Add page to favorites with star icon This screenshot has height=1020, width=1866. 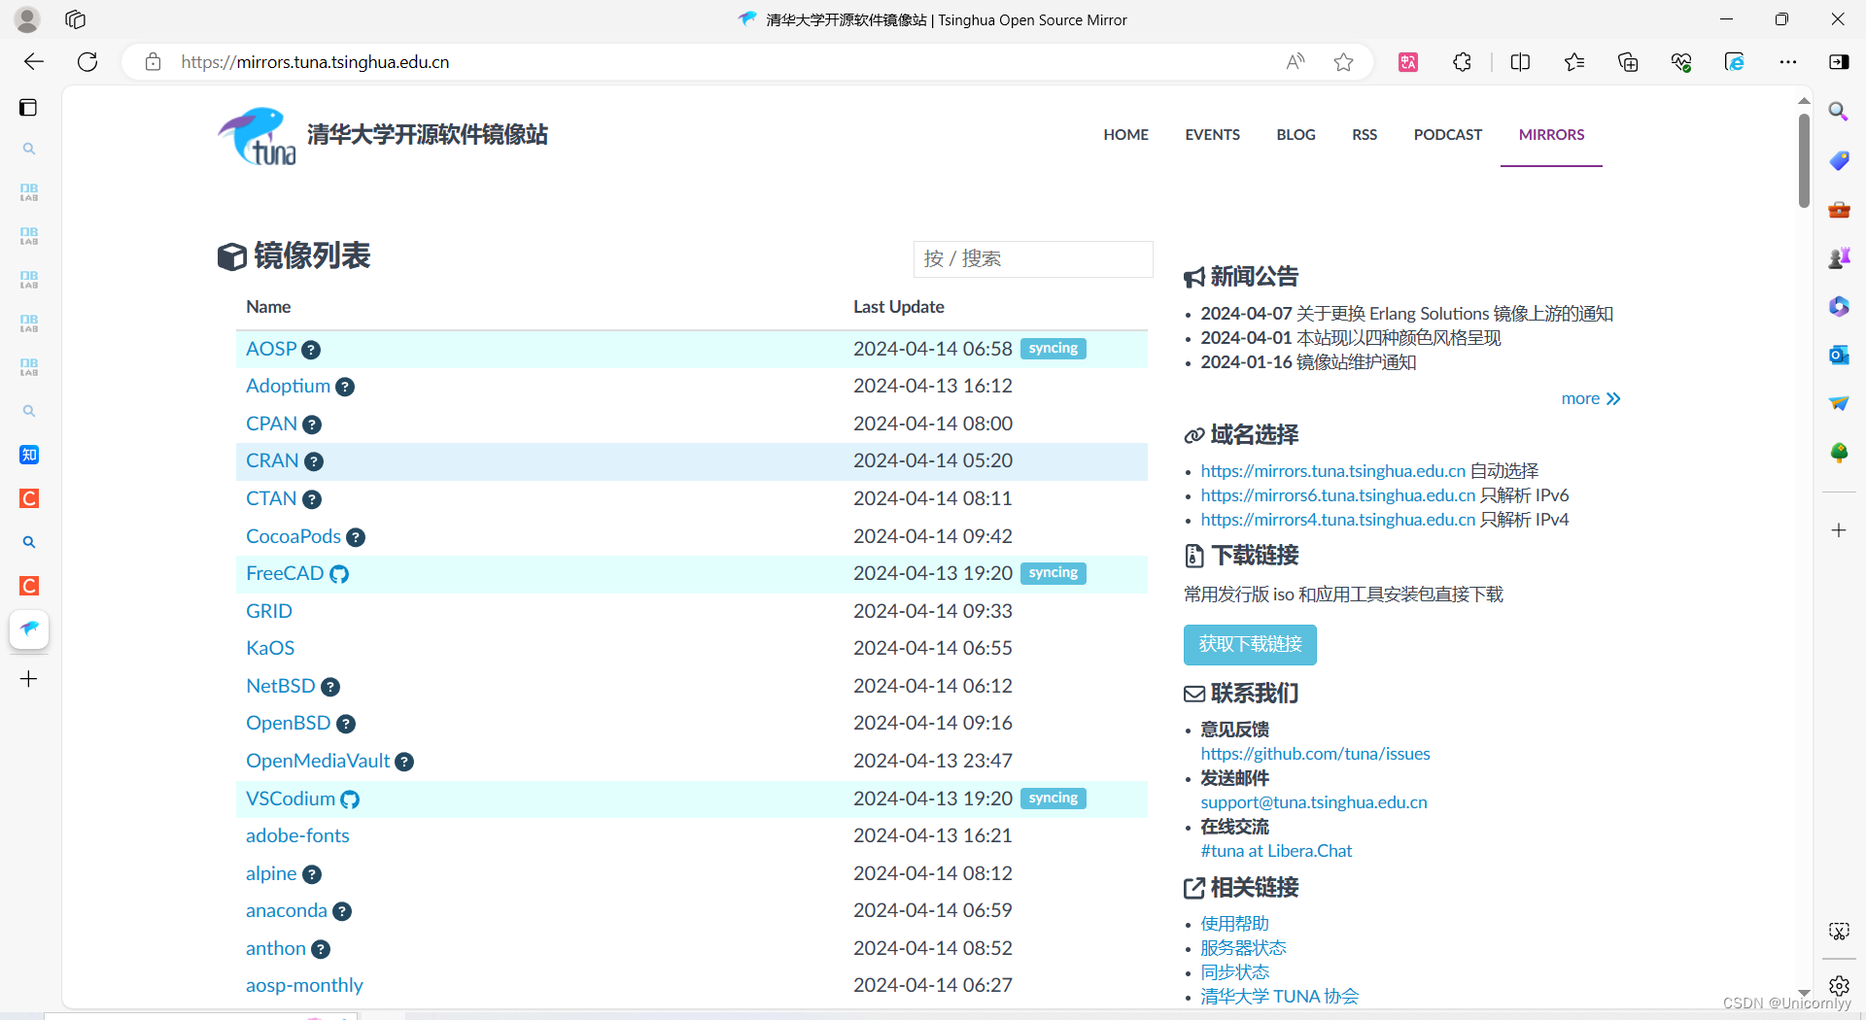(1343, 62)
